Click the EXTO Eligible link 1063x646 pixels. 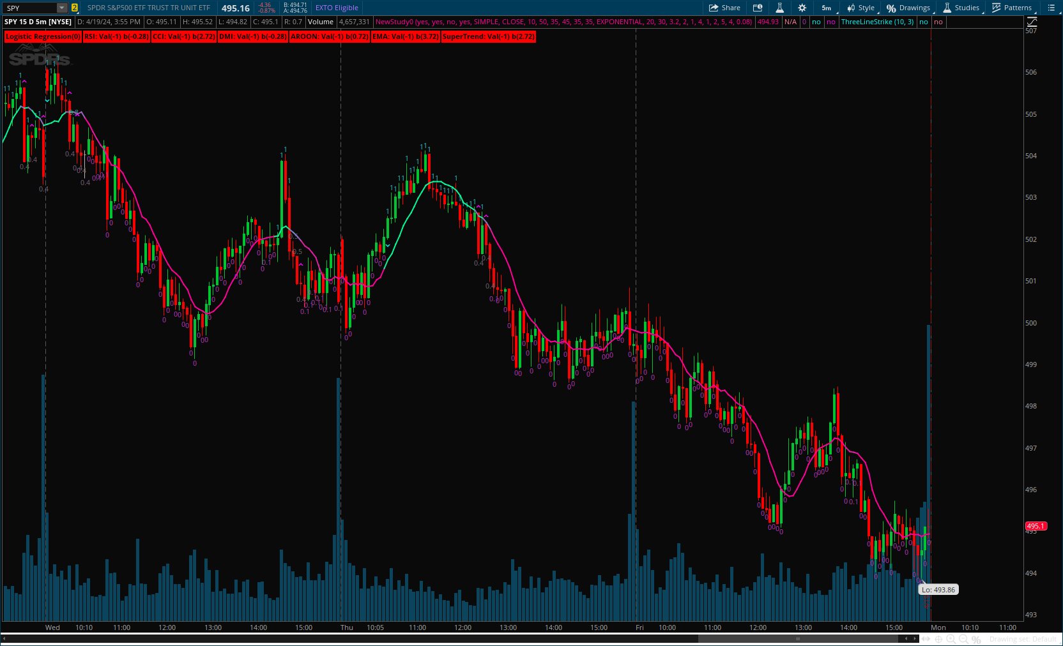337,8
